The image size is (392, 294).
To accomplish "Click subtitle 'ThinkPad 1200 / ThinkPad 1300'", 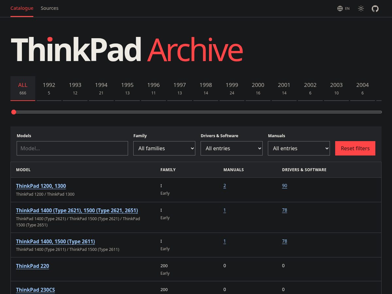I will [45, 194].
